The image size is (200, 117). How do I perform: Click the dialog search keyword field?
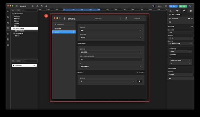click(x=64, y=24)
